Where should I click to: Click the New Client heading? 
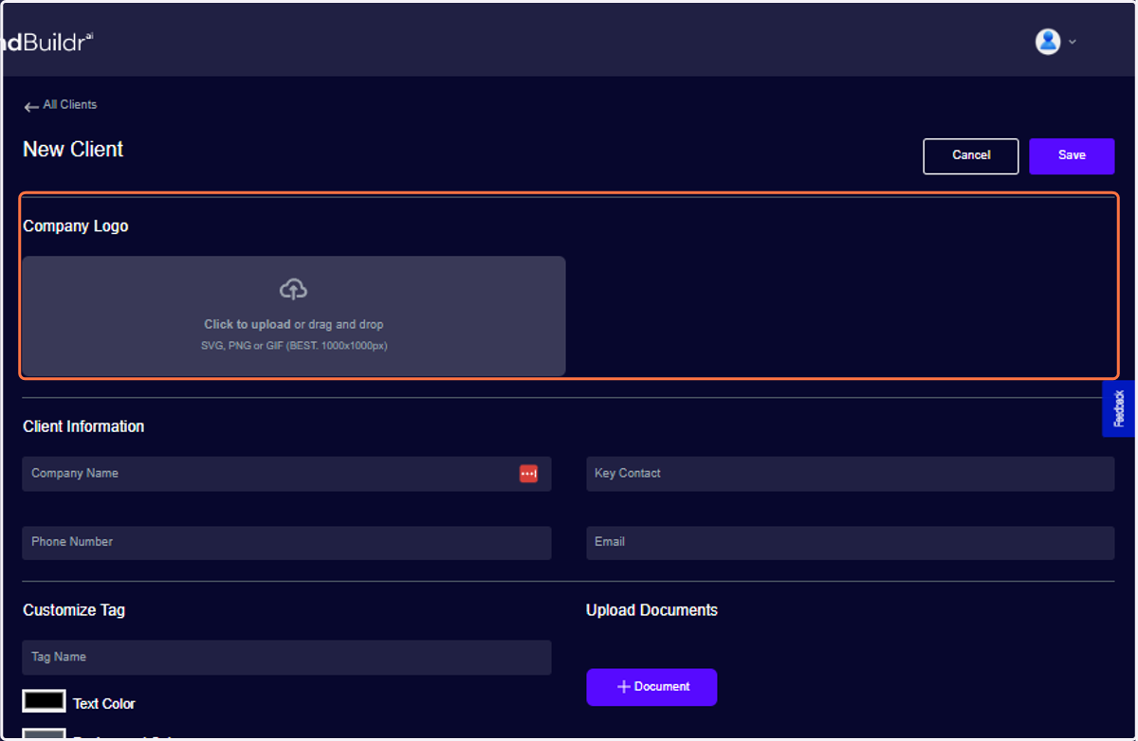tap(73, 150)
